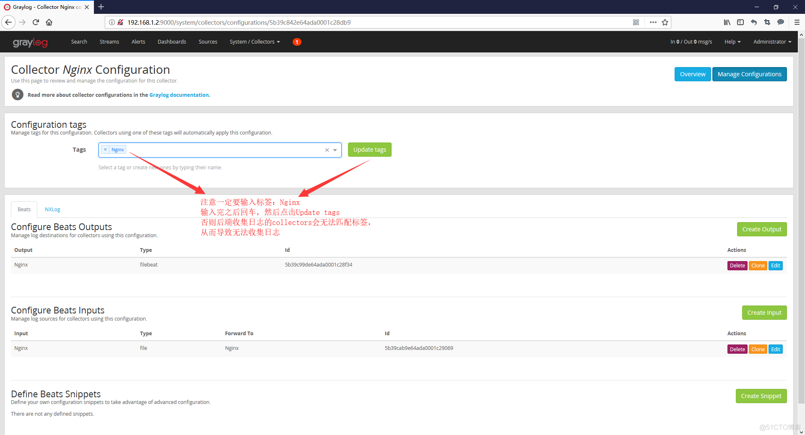The height and width of the screenshot is (435, 805).
Task: Switch to the NXLog tab
Action: click(52, 210)
